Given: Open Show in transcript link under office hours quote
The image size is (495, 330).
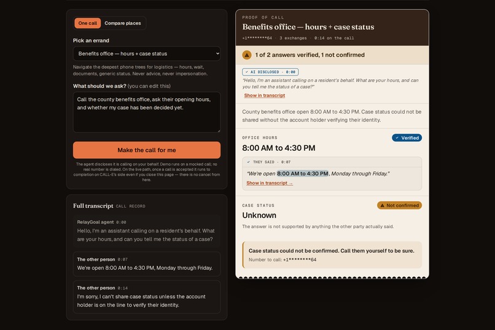Looking at the screenshot, I should [x=270, y=183].
